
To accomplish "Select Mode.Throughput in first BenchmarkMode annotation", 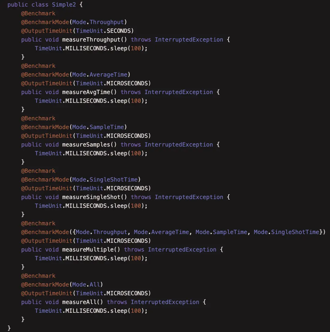I will (98, 22).
